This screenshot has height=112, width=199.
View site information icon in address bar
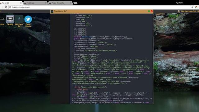pyautogui.click(x=10, y=7)
